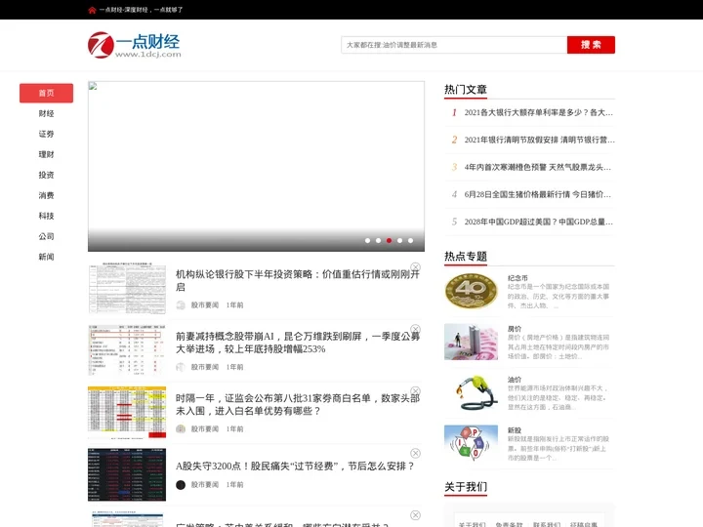Click 股市要闻 author under A股失守3200点 article
This screenshot has height=527, width=703.
tap(205, 485)
